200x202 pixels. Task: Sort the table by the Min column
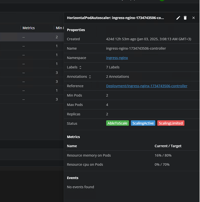pos(59,28)
